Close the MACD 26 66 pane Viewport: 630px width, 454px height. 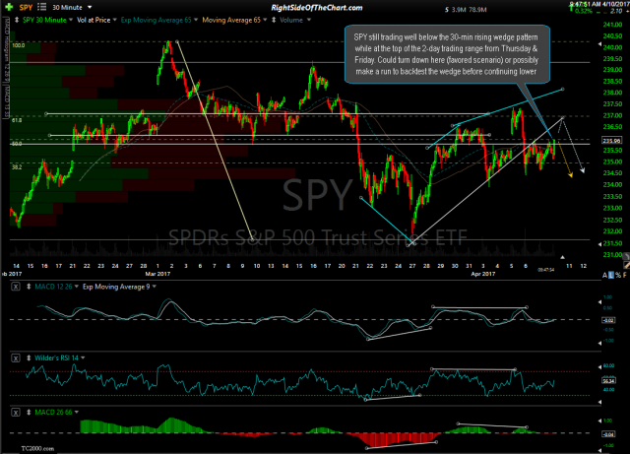click(x=16, y=413)
